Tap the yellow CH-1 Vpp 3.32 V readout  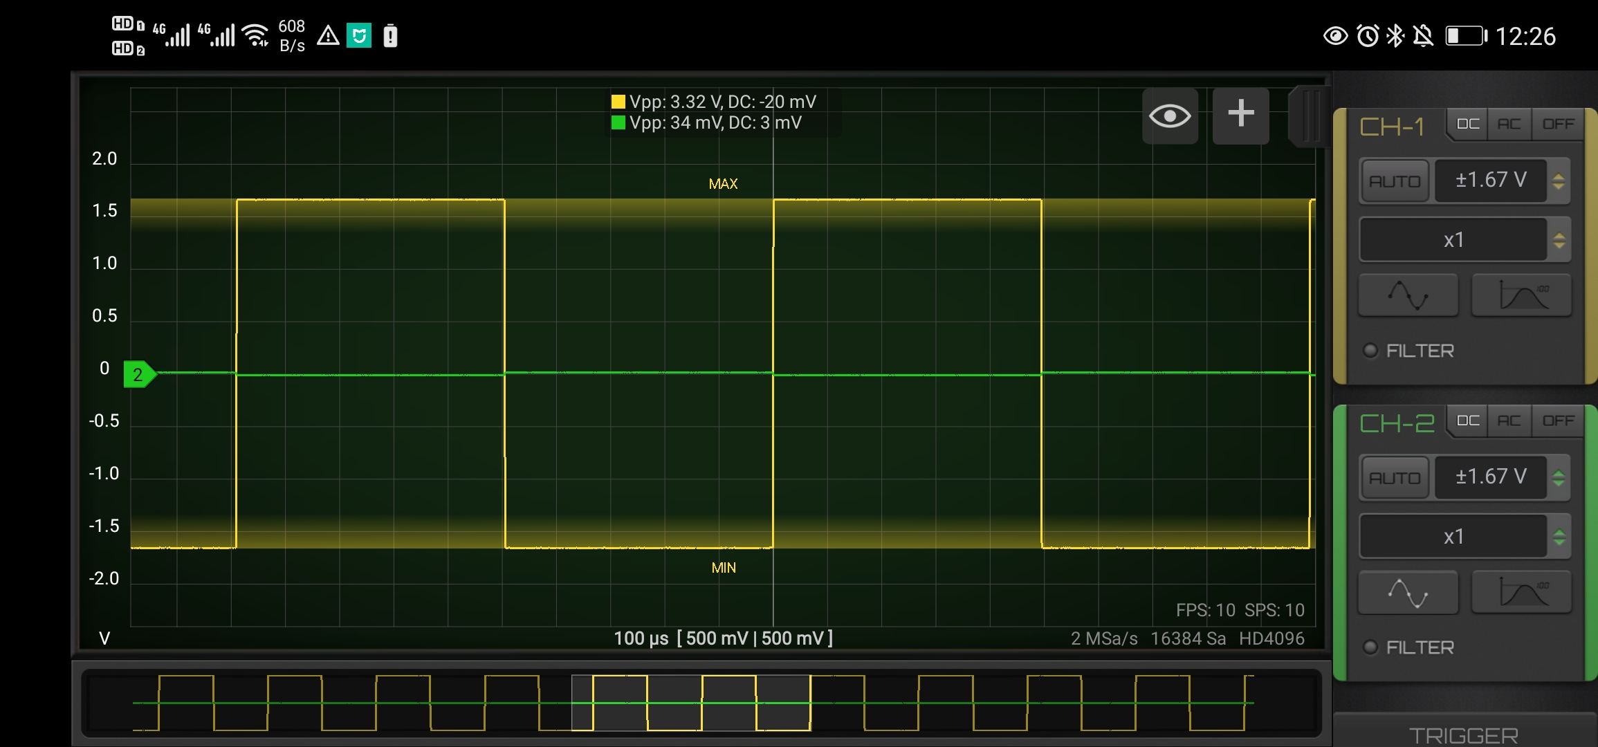tap(723, 102)
